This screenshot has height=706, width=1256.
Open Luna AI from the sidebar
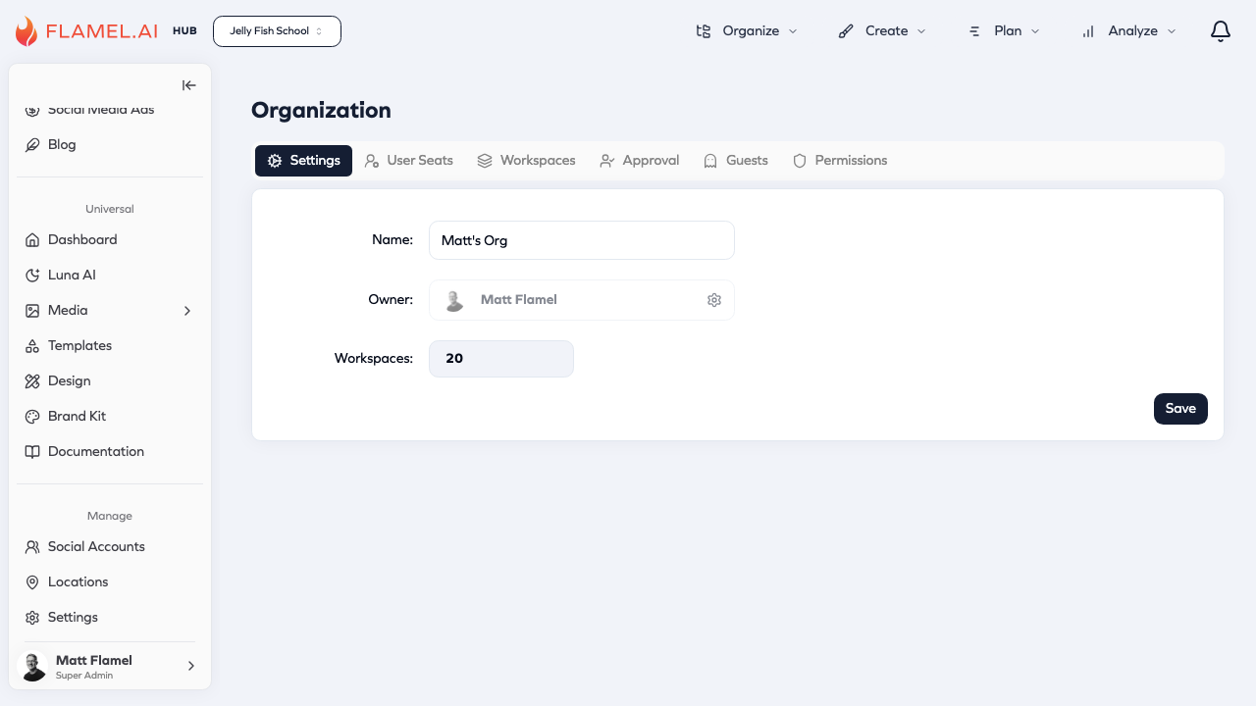110,275
